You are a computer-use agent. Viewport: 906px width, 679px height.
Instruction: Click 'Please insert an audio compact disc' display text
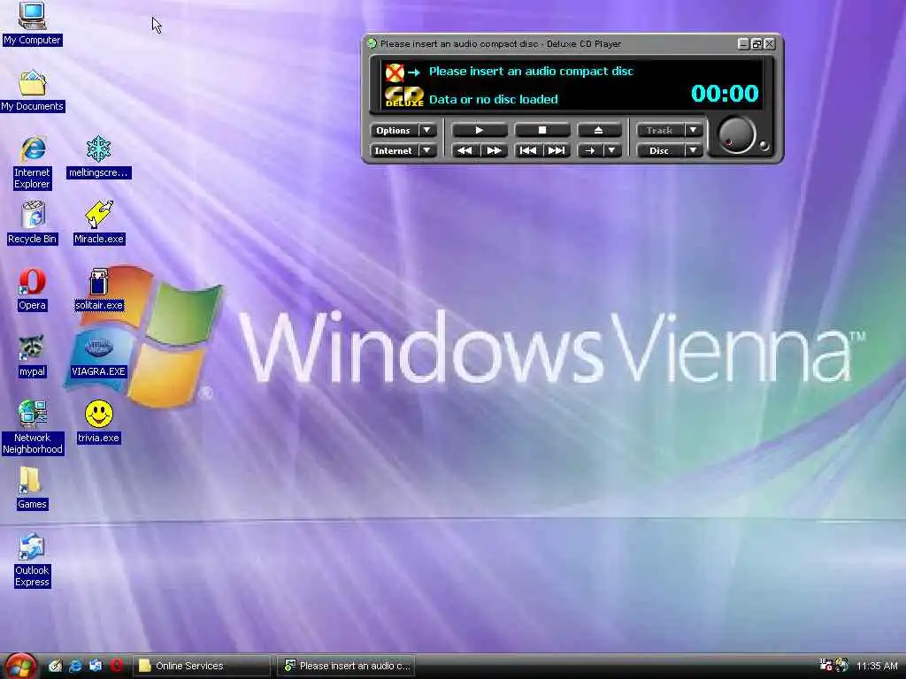(x=531, y=71)
